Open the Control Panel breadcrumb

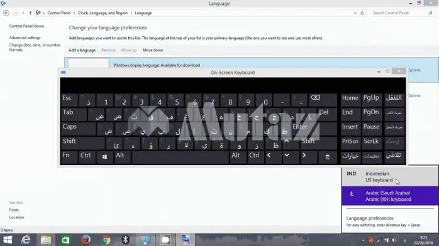coord(58,13)
